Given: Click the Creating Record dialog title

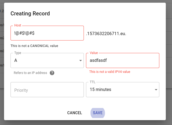Looking at the screenshot, I should (x=30, y=13).
